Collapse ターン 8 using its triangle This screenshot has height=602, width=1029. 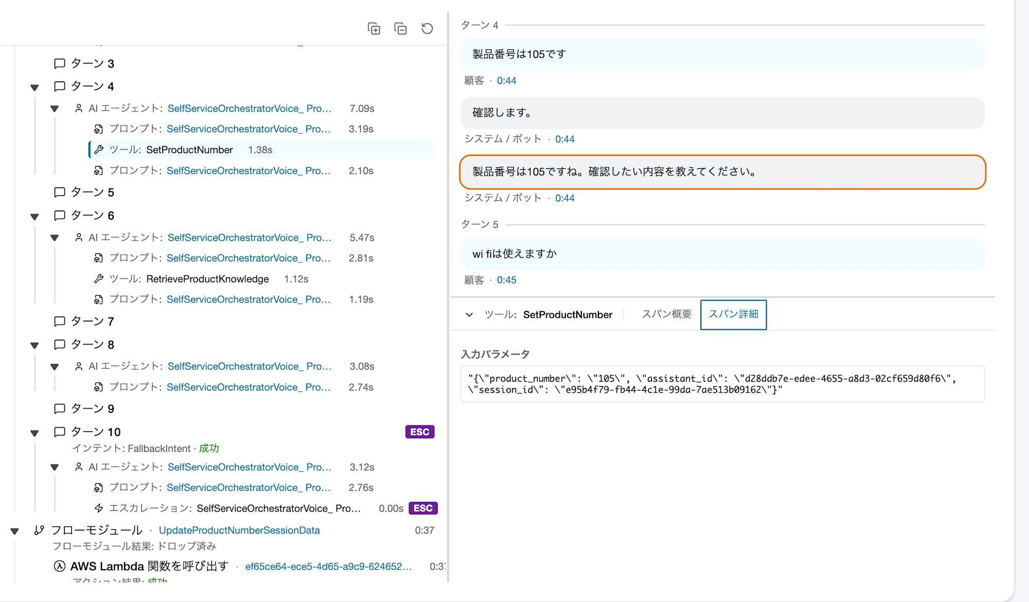click(34, 346)
